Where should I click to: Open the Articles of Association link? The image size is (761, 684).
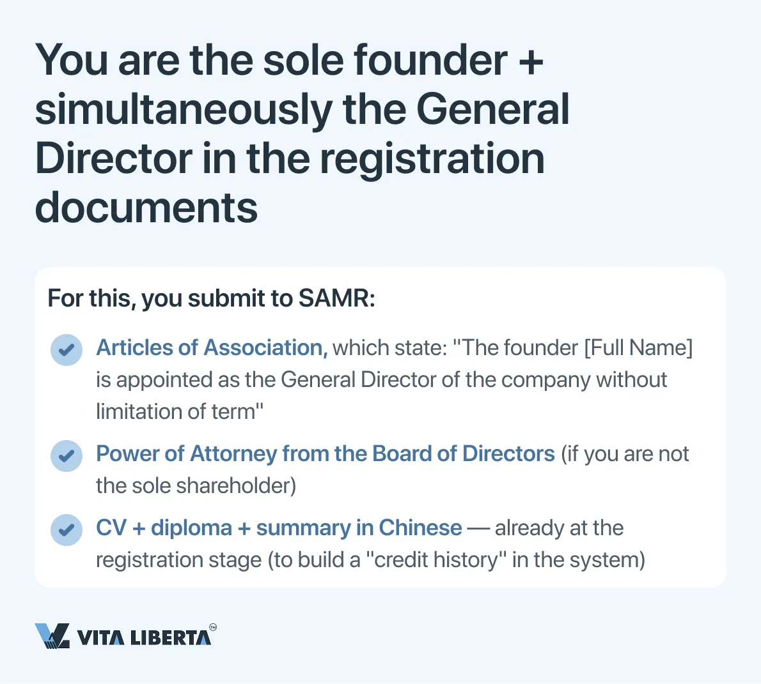[212, 348]
